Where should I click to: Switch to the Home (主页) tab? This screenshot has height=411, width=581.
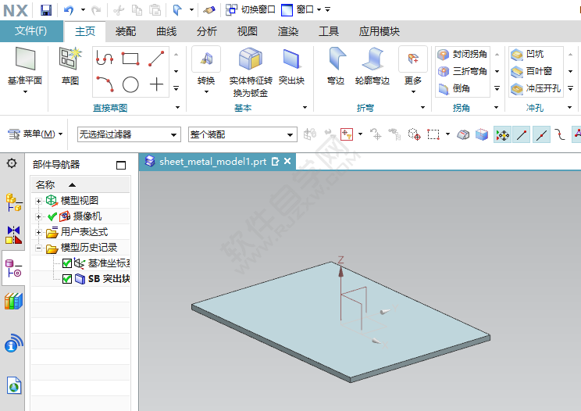click(85, 31)
